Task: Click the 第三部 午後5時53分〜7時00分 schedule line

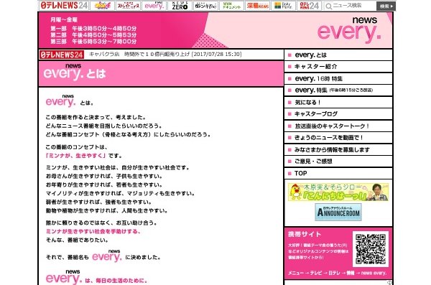Action: (93, 42)
